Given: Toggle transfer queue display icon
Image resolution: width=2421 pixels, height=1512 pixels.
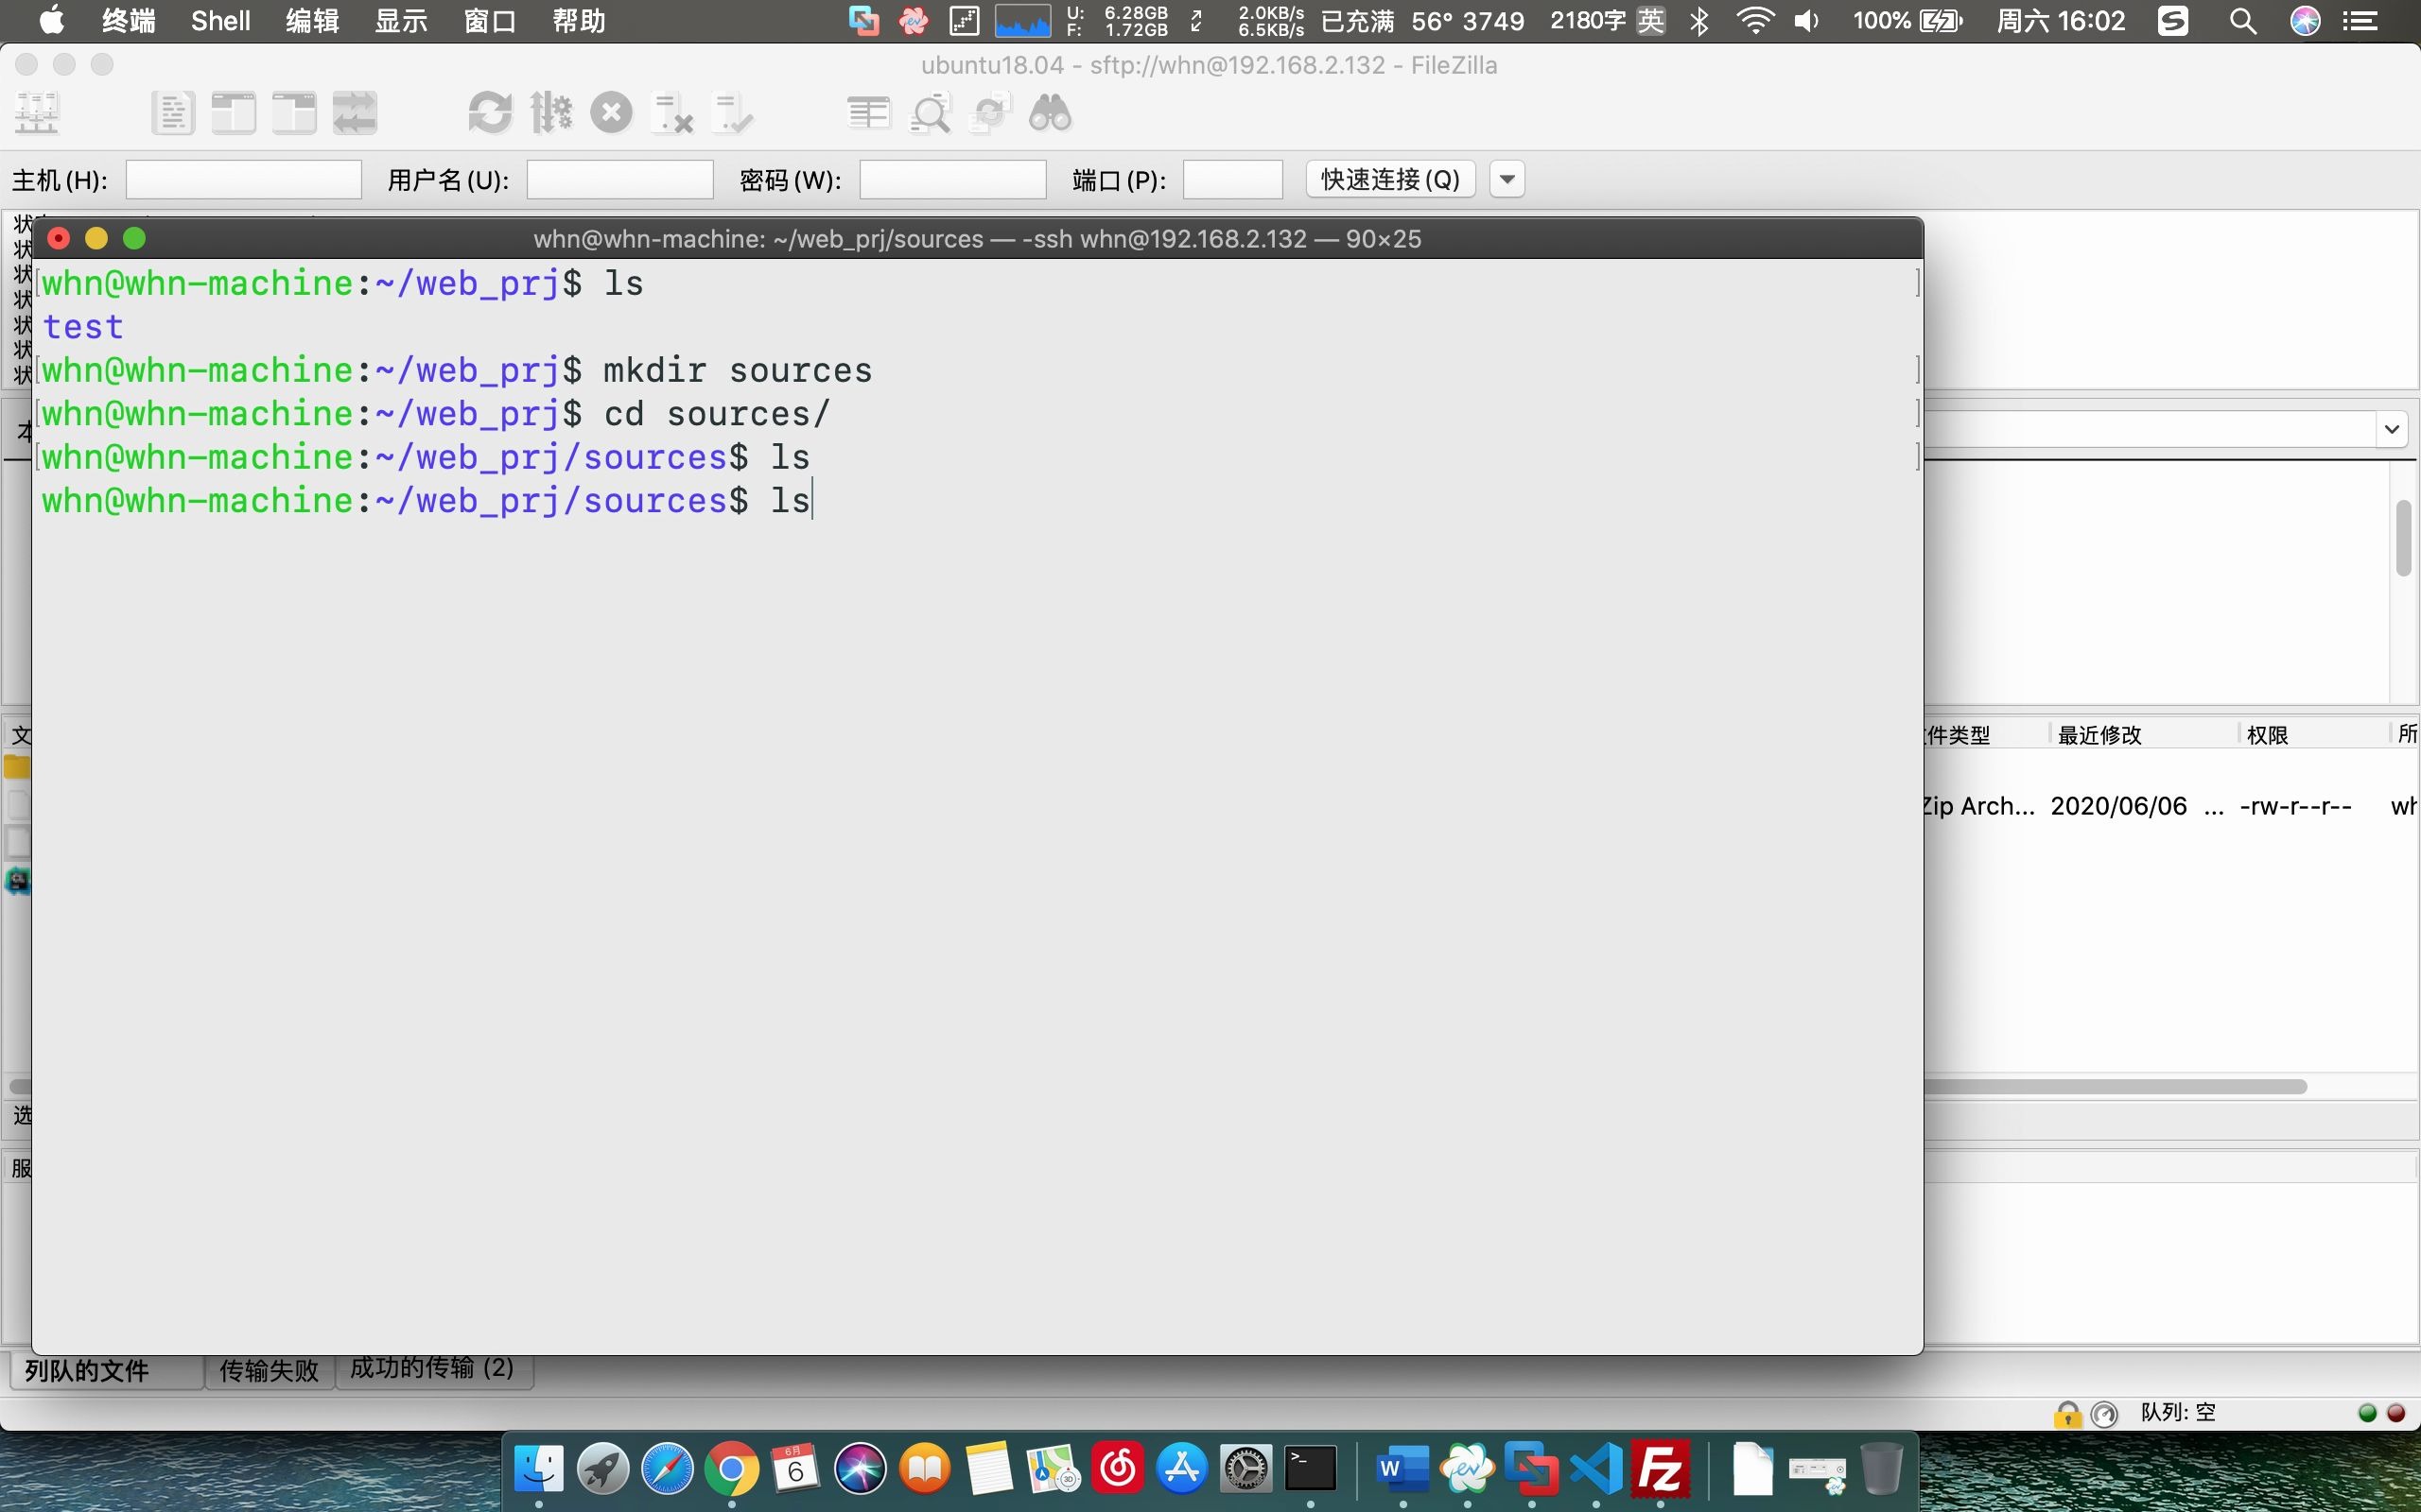Looking at the screenshot, I should tap(356, 113).
